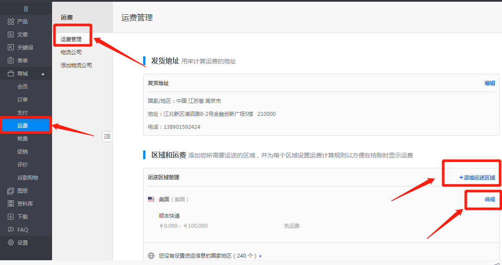The width and height of the screenshot is (502, 265).
Task: Open 设置 settings gear icon
Action: coord(11,243)
